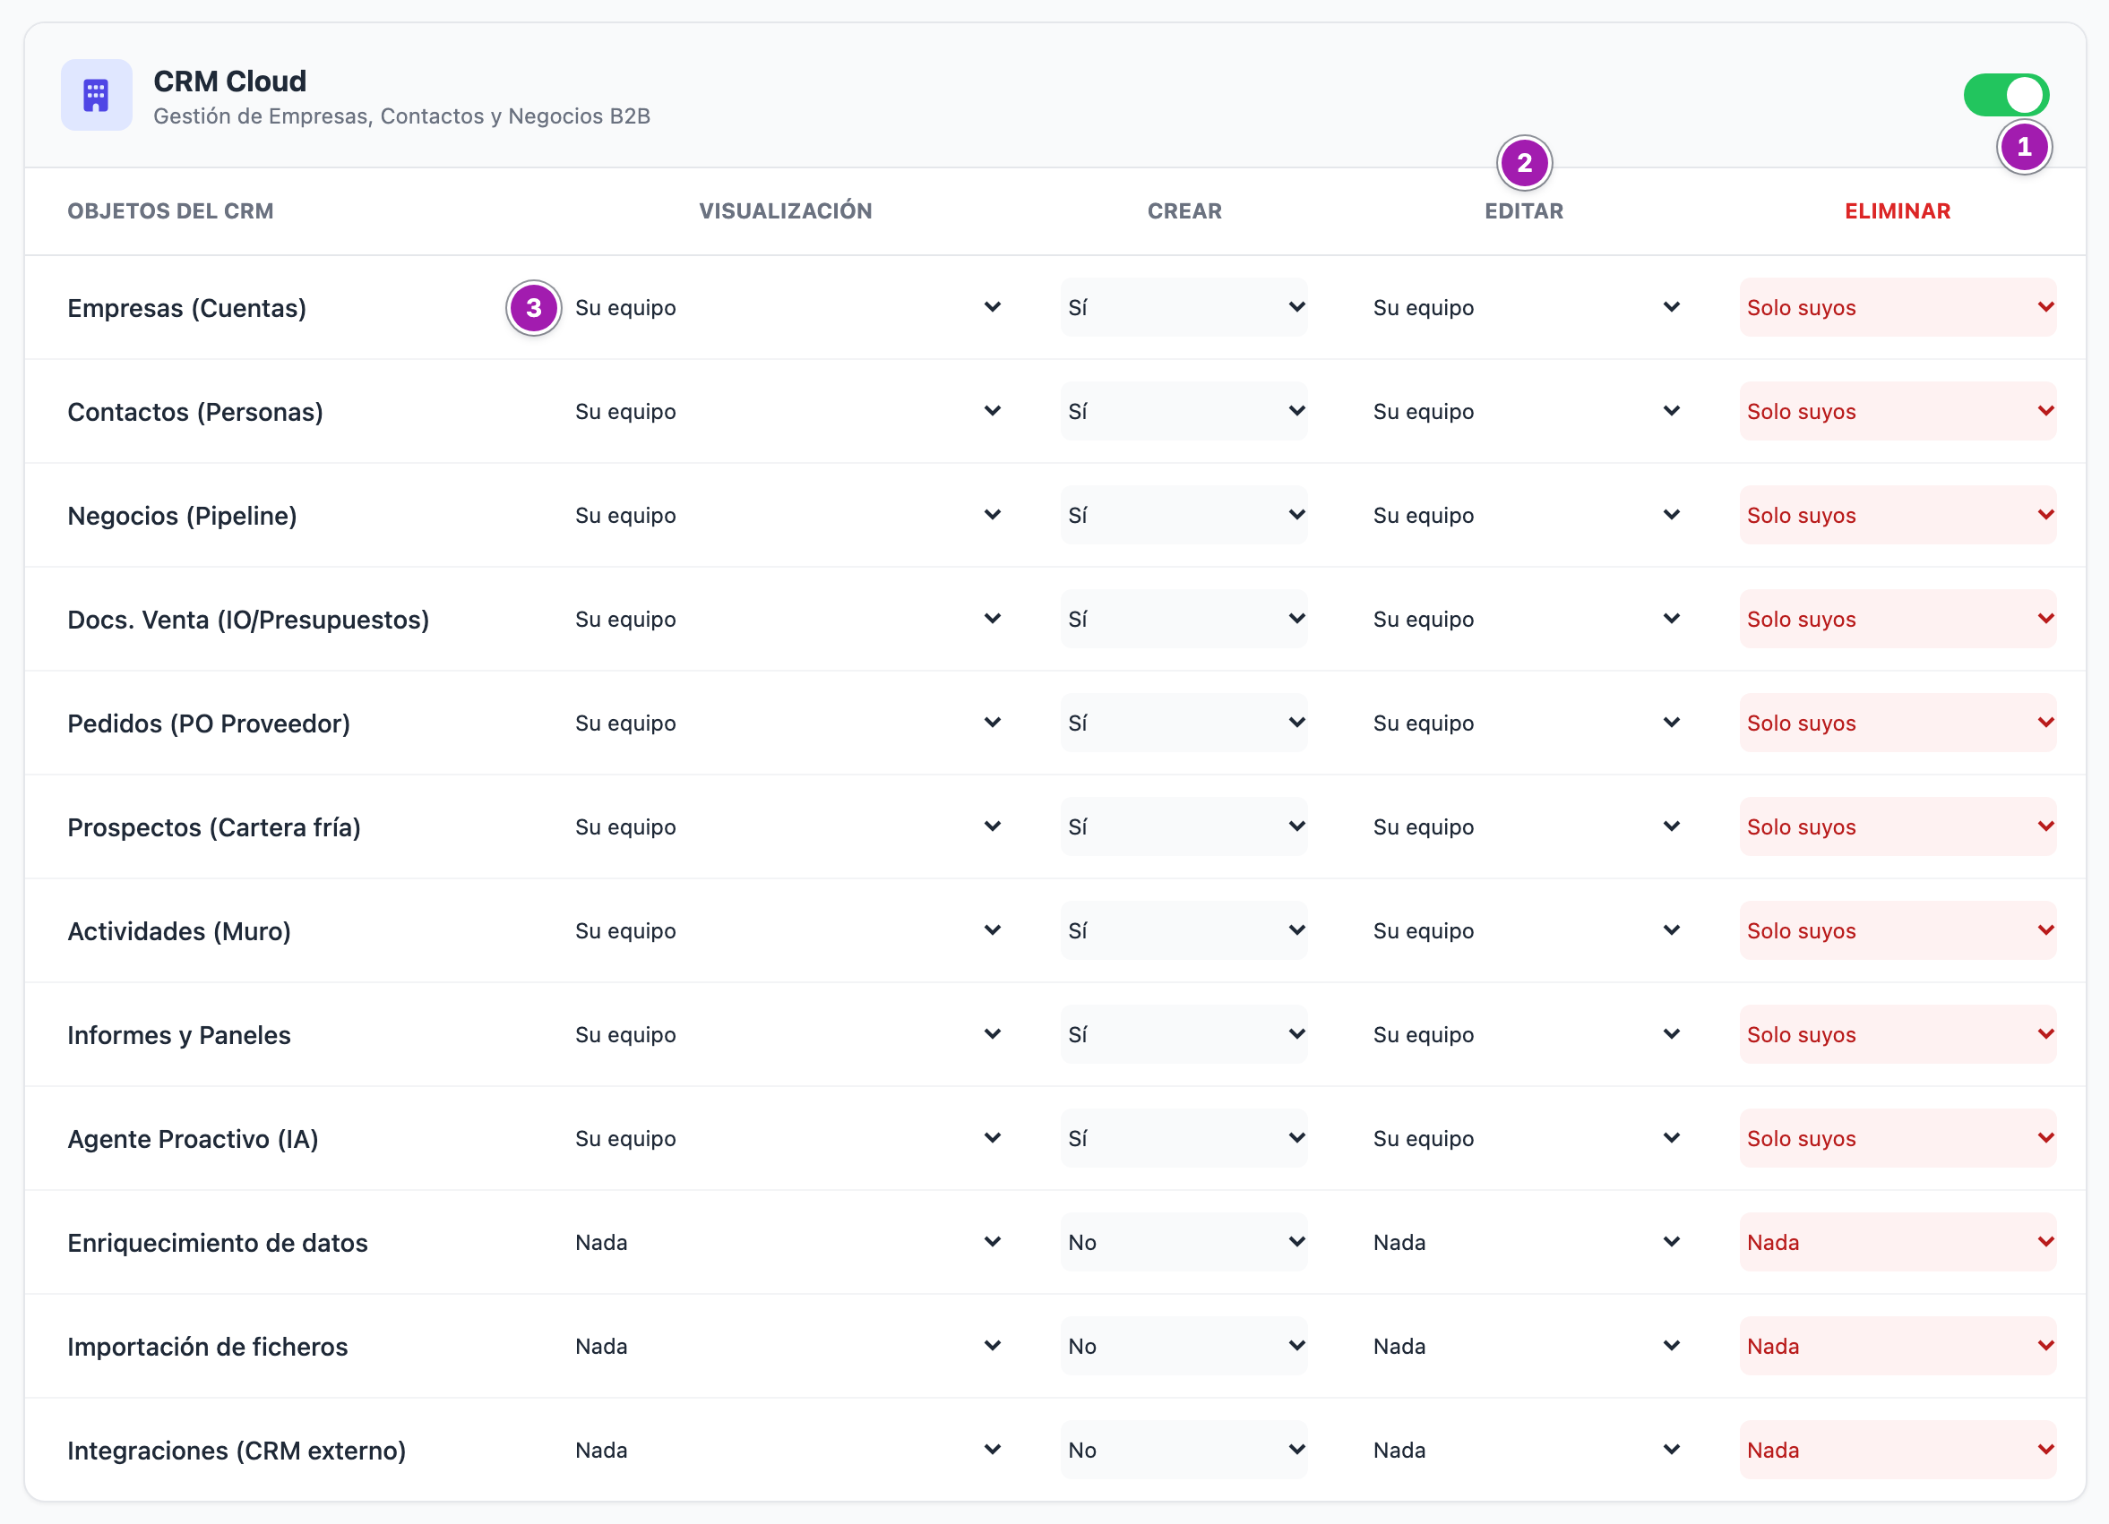Open Crear dropdown for Prospectos (Cartera fría)
Viewport: 2109px width, 1524px height.
[1184, 827]
